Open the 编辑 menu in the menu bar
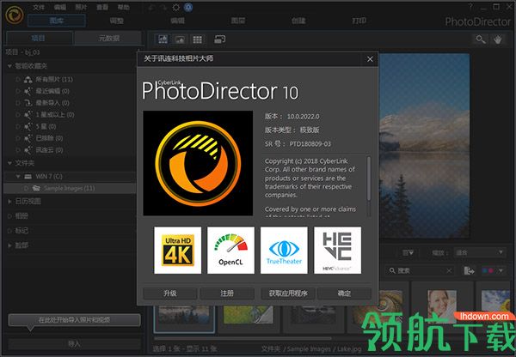 click(x=59, y=7)
